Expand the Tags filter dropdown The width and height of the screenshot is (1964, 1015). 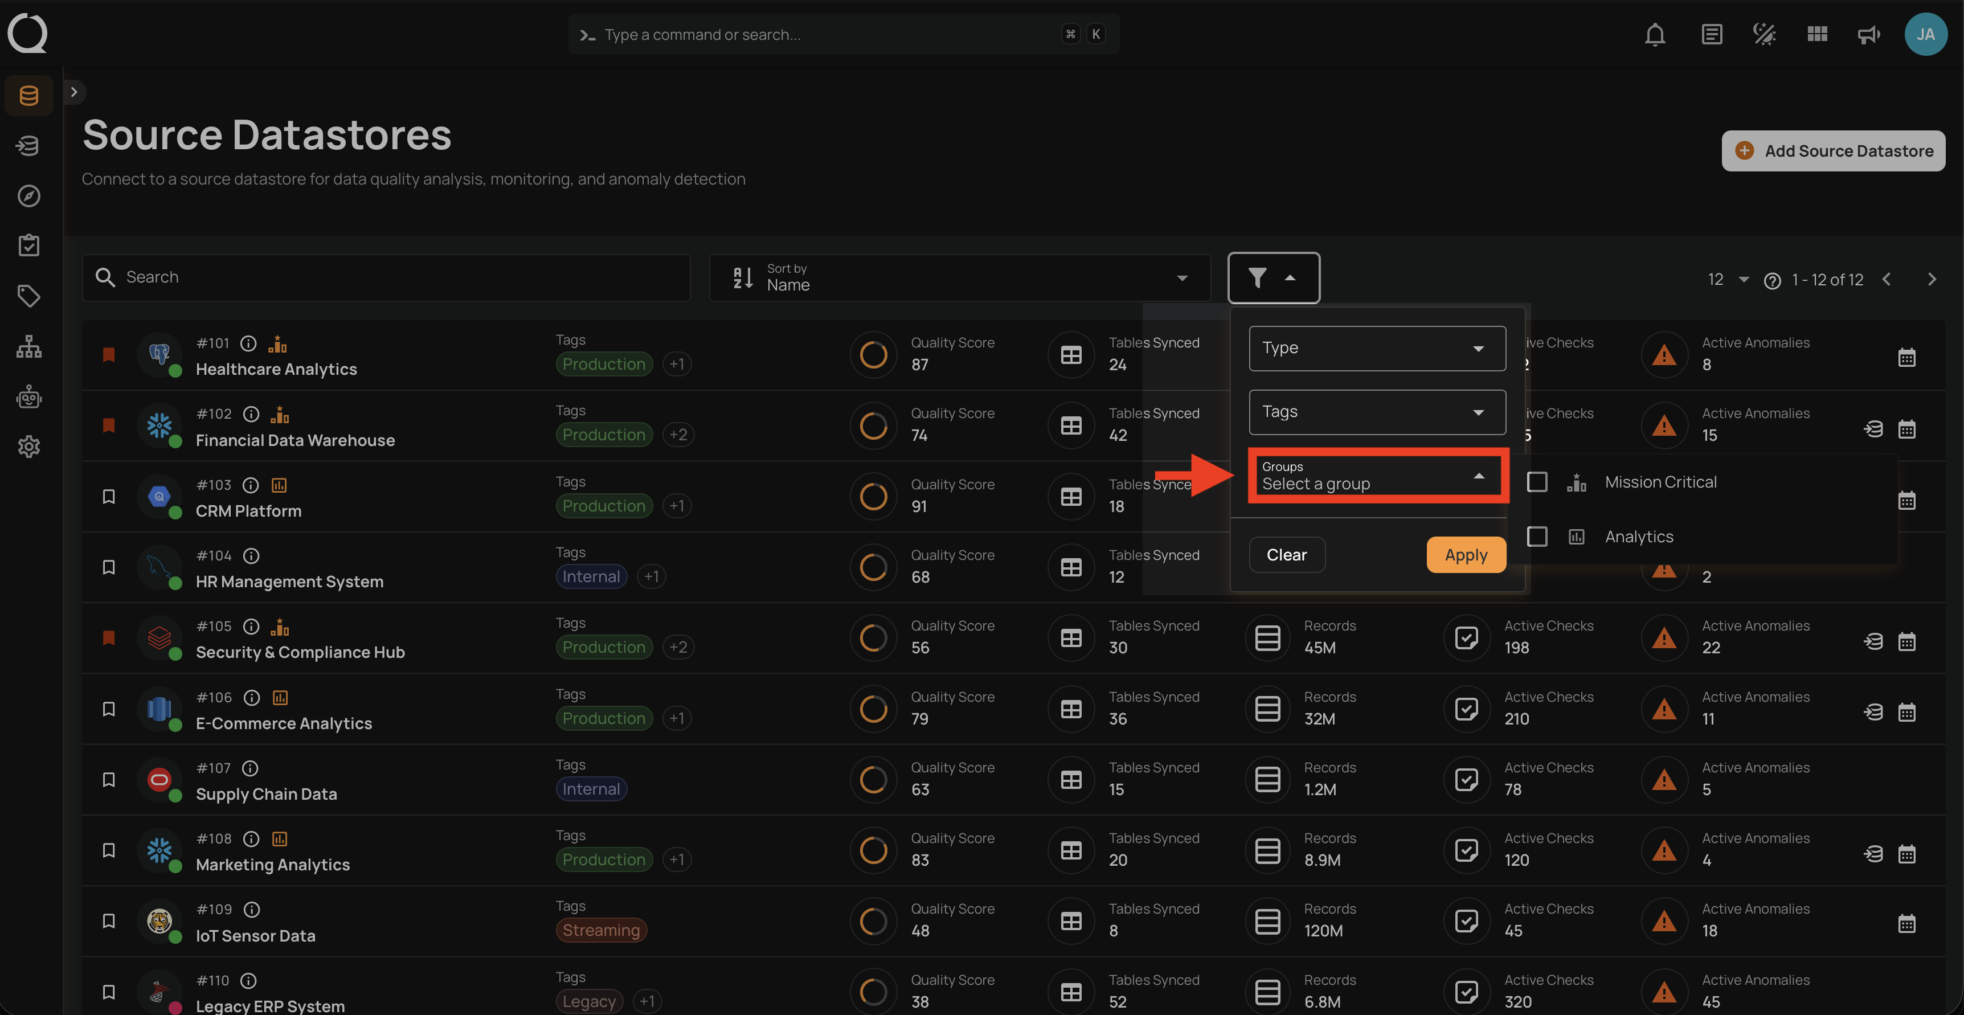coord(1377,412)
